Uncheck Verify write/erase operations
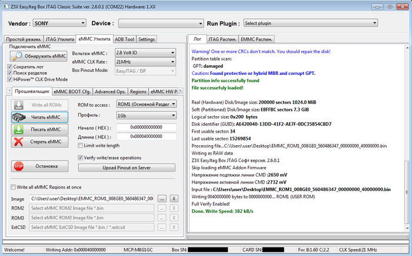This screenshot has height=256, width=412. 81,157
